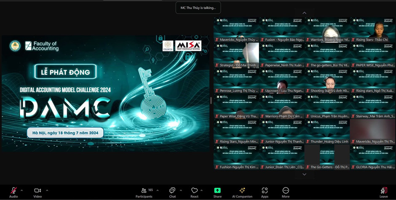The height and width of the screenshot is (200, 396).
Task: Expand audio settings arrow next to Audio
Action: [x=22, y=190]
